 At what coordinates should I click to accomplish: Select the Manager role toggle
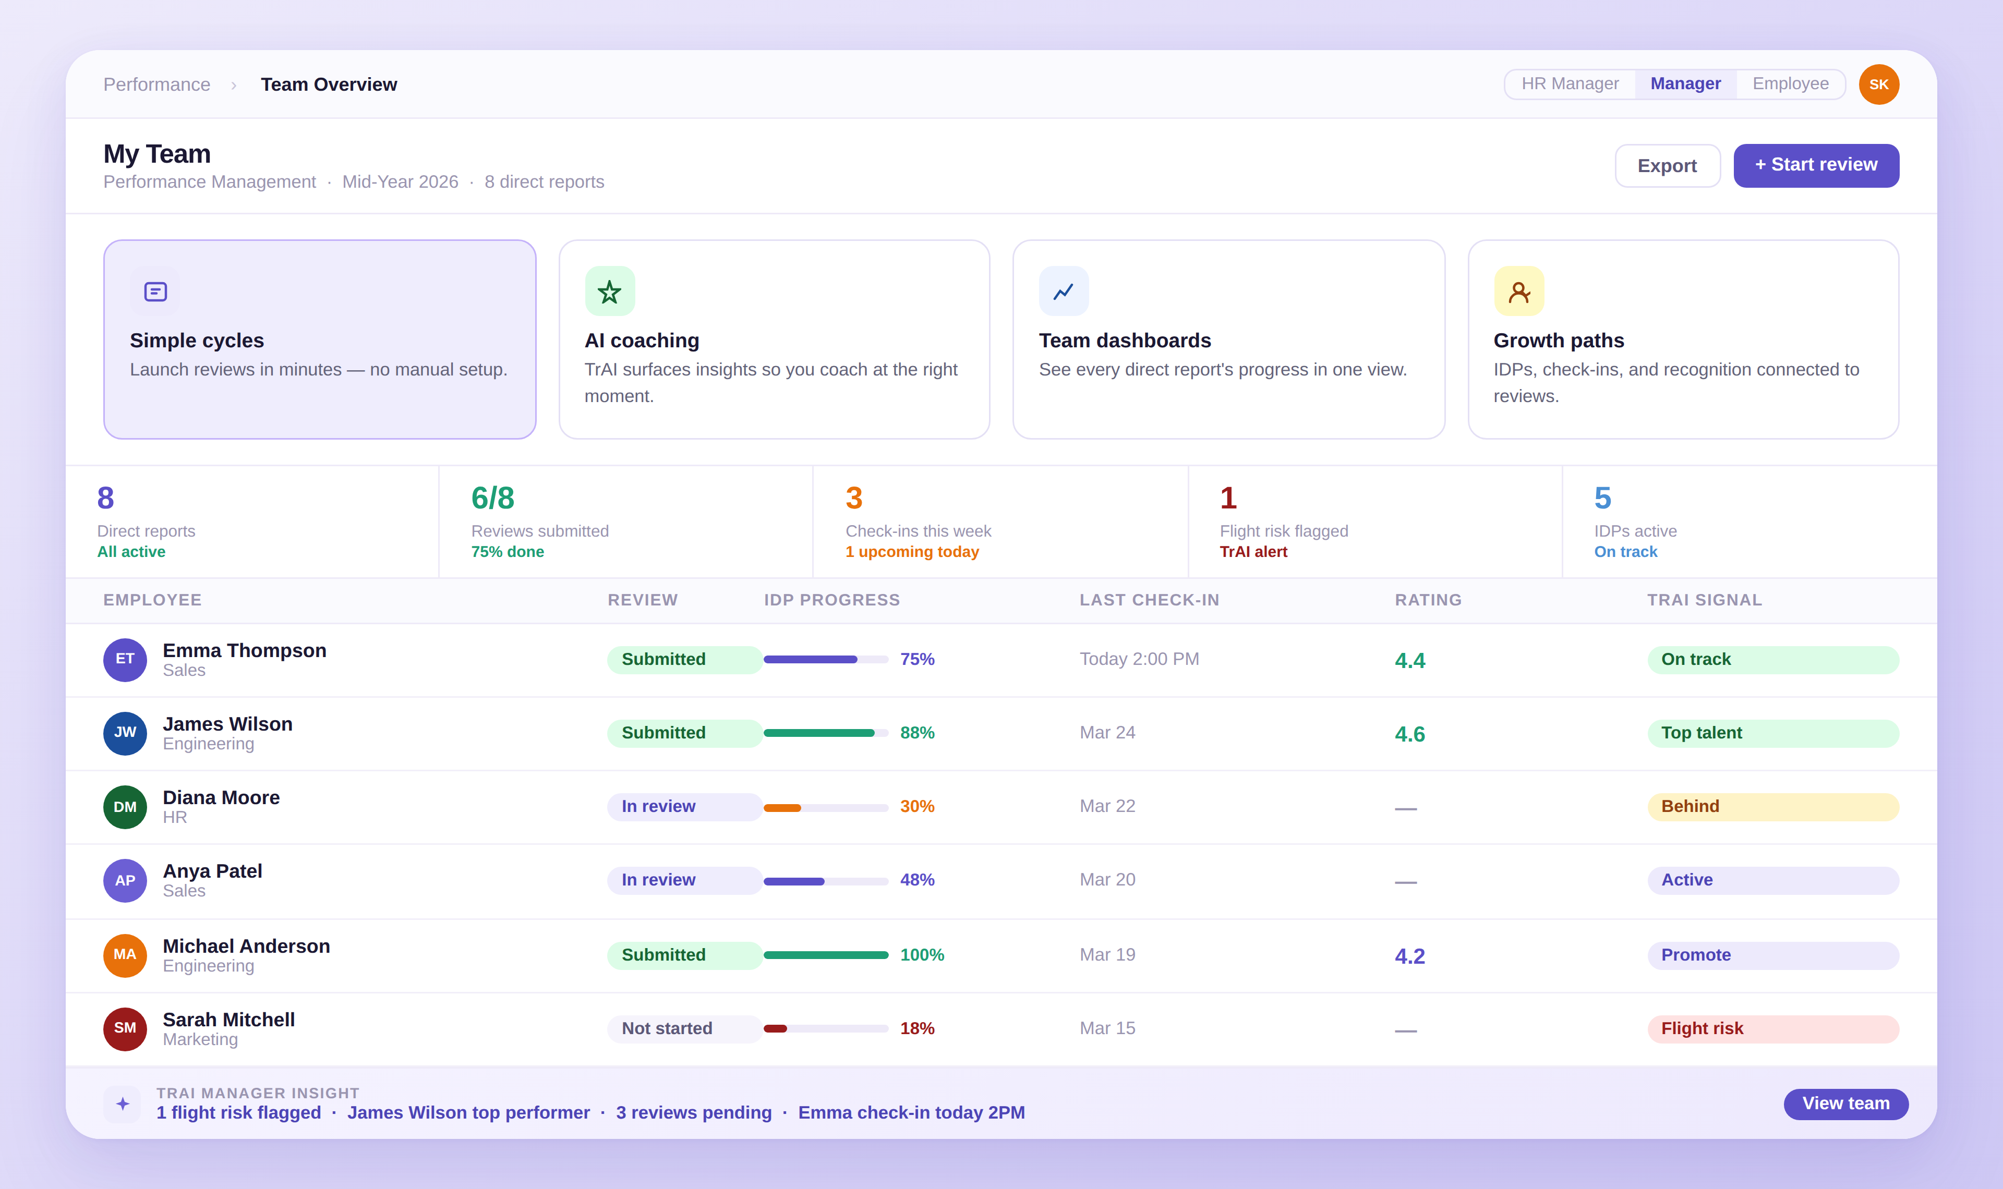(x=1685, y=84)
